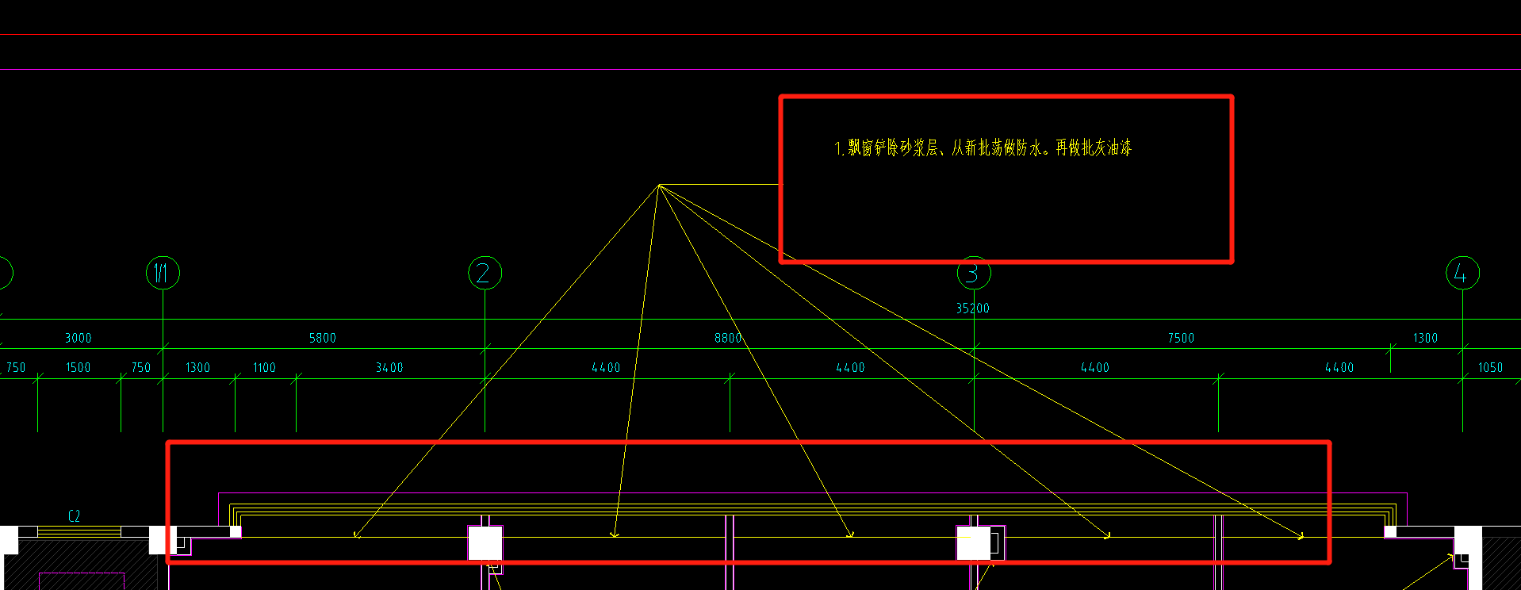Image resolution: width=1521 pixels, height=590 pixels.
Task: Select the dimension text 8800
Action: point(728,339)
